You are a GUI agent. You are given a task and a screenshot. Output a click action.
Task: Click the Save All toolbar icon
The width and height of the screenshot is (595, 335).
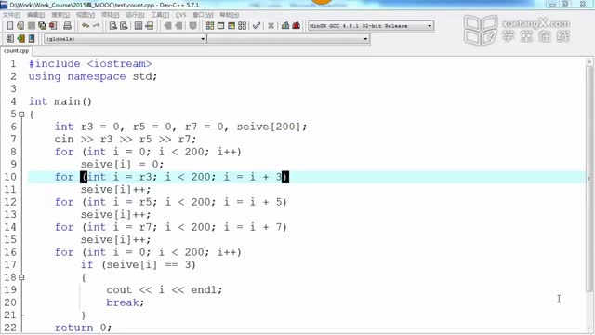point(42,26)
